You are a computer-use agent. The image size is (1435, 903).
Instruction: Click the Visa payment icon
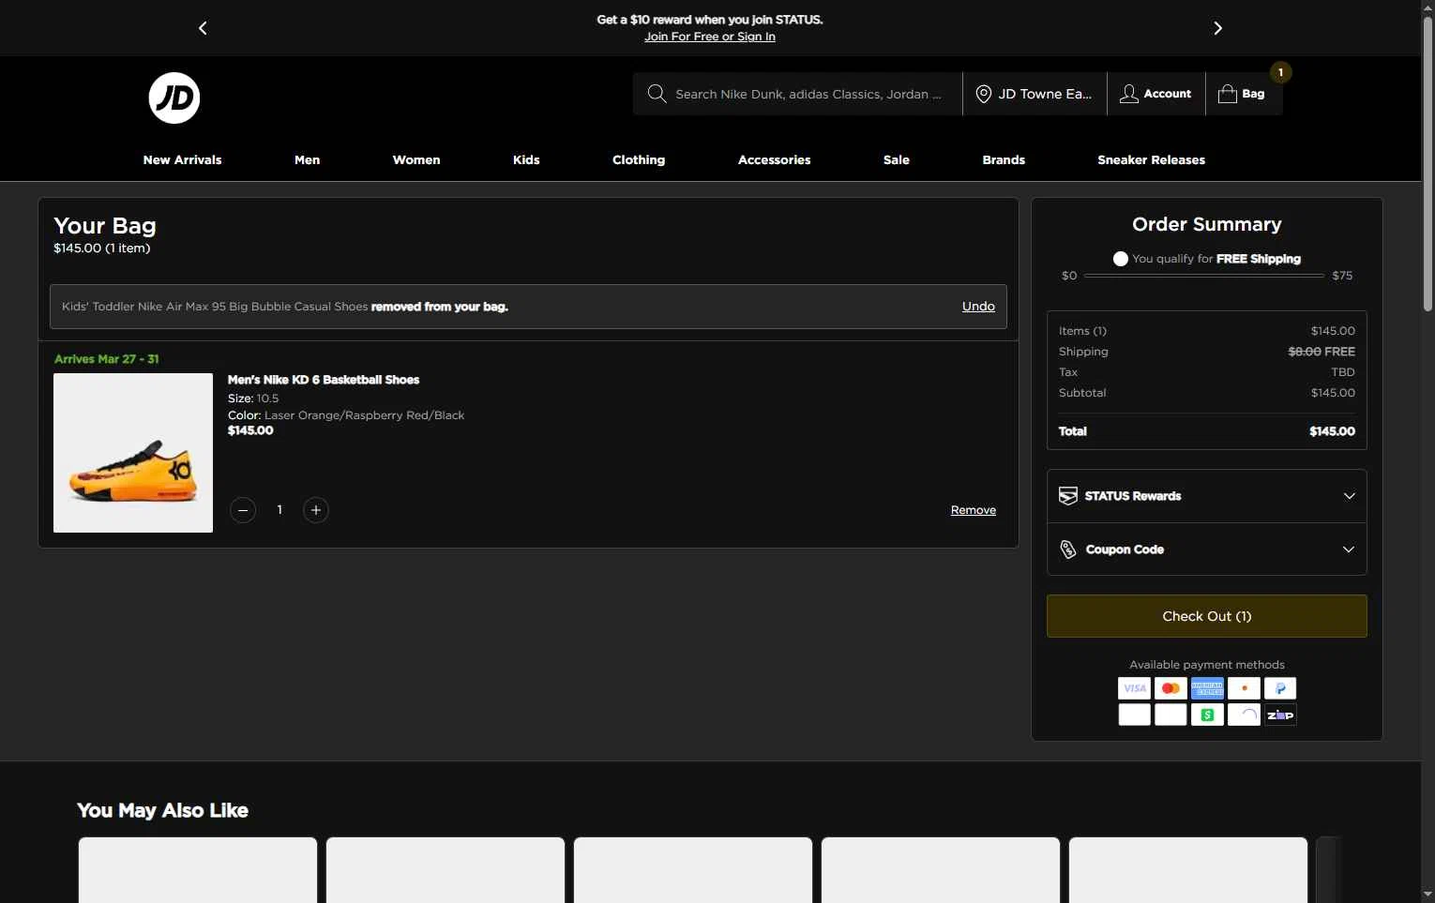click(1135, 688)
